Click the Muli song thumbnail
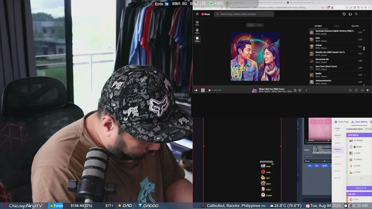372x209 pixels. (312, 39)
